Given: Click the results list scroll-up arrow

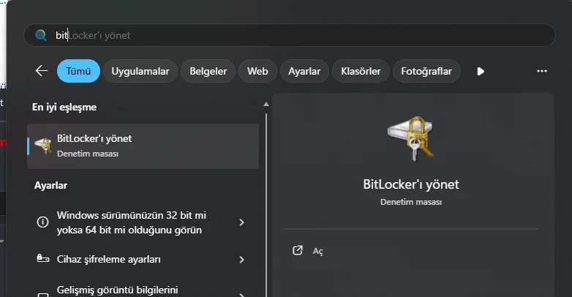Looking at the screenshot, I should (266, 104).
